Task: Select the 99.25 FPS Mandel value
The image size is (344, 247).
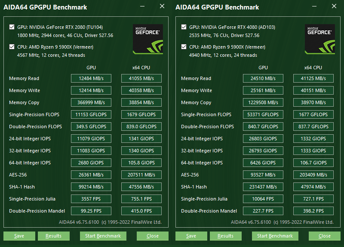Action: [91, 211]
